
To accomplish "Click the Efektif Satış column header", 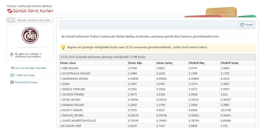I will tap(230, 63).
